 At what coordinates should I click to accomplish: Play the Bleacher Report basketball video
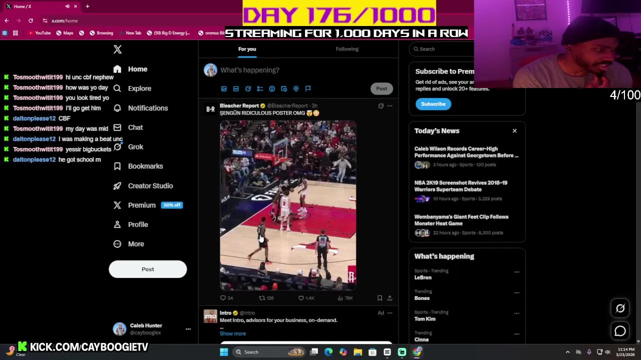(x=288, y=205)
